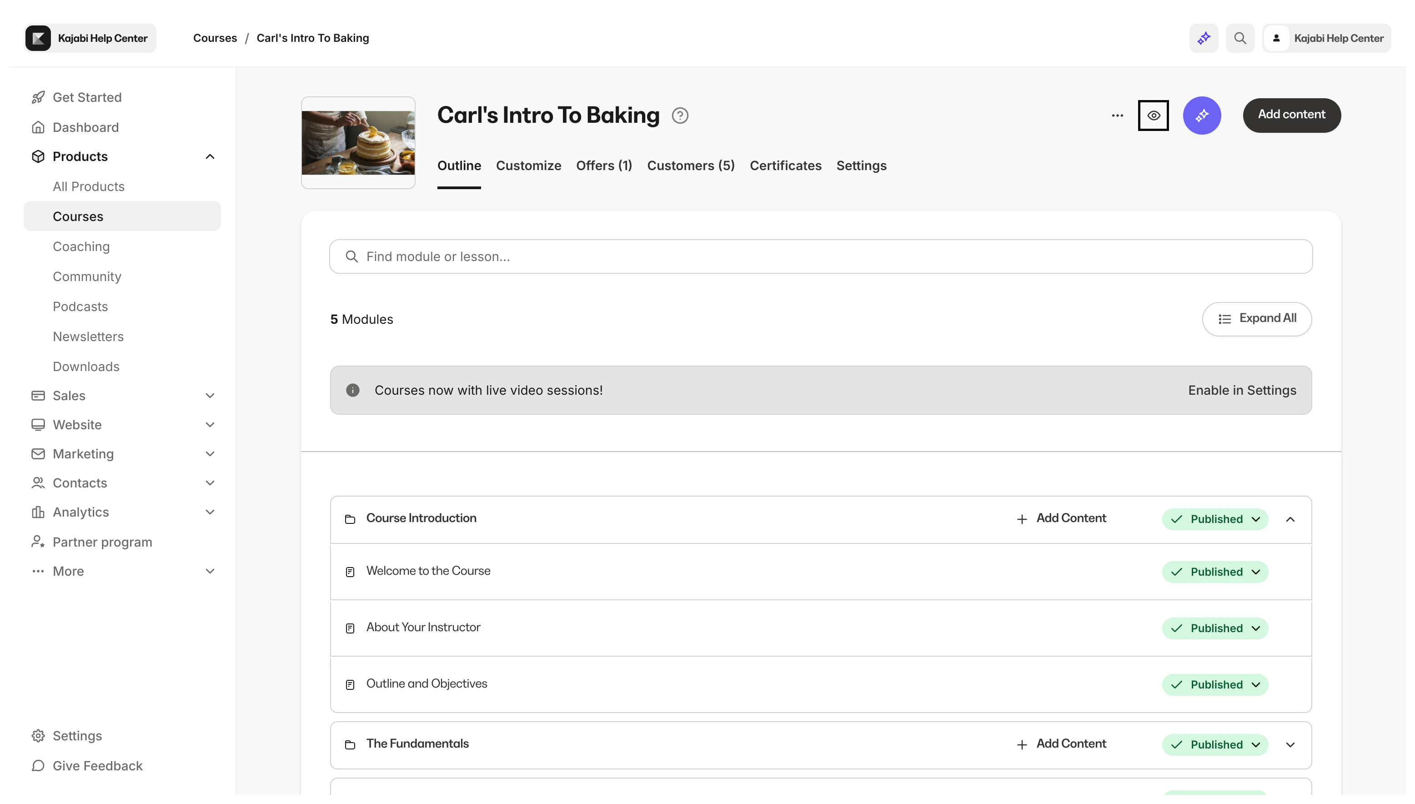1415x804 pixels.
Task: Switch to the Customize tab
Action: click(528, 166)
